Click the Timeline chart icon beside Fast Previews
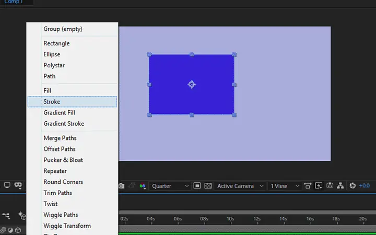376x235 pixels. (x=330, y=185)
